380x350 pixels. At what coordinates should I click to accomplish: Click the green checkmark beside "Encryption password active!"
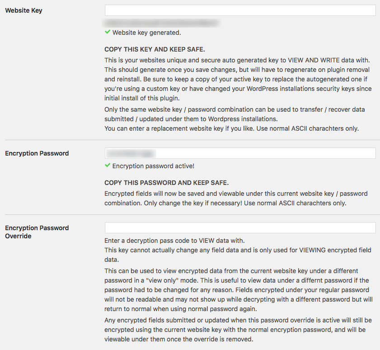tap(108, 166)
